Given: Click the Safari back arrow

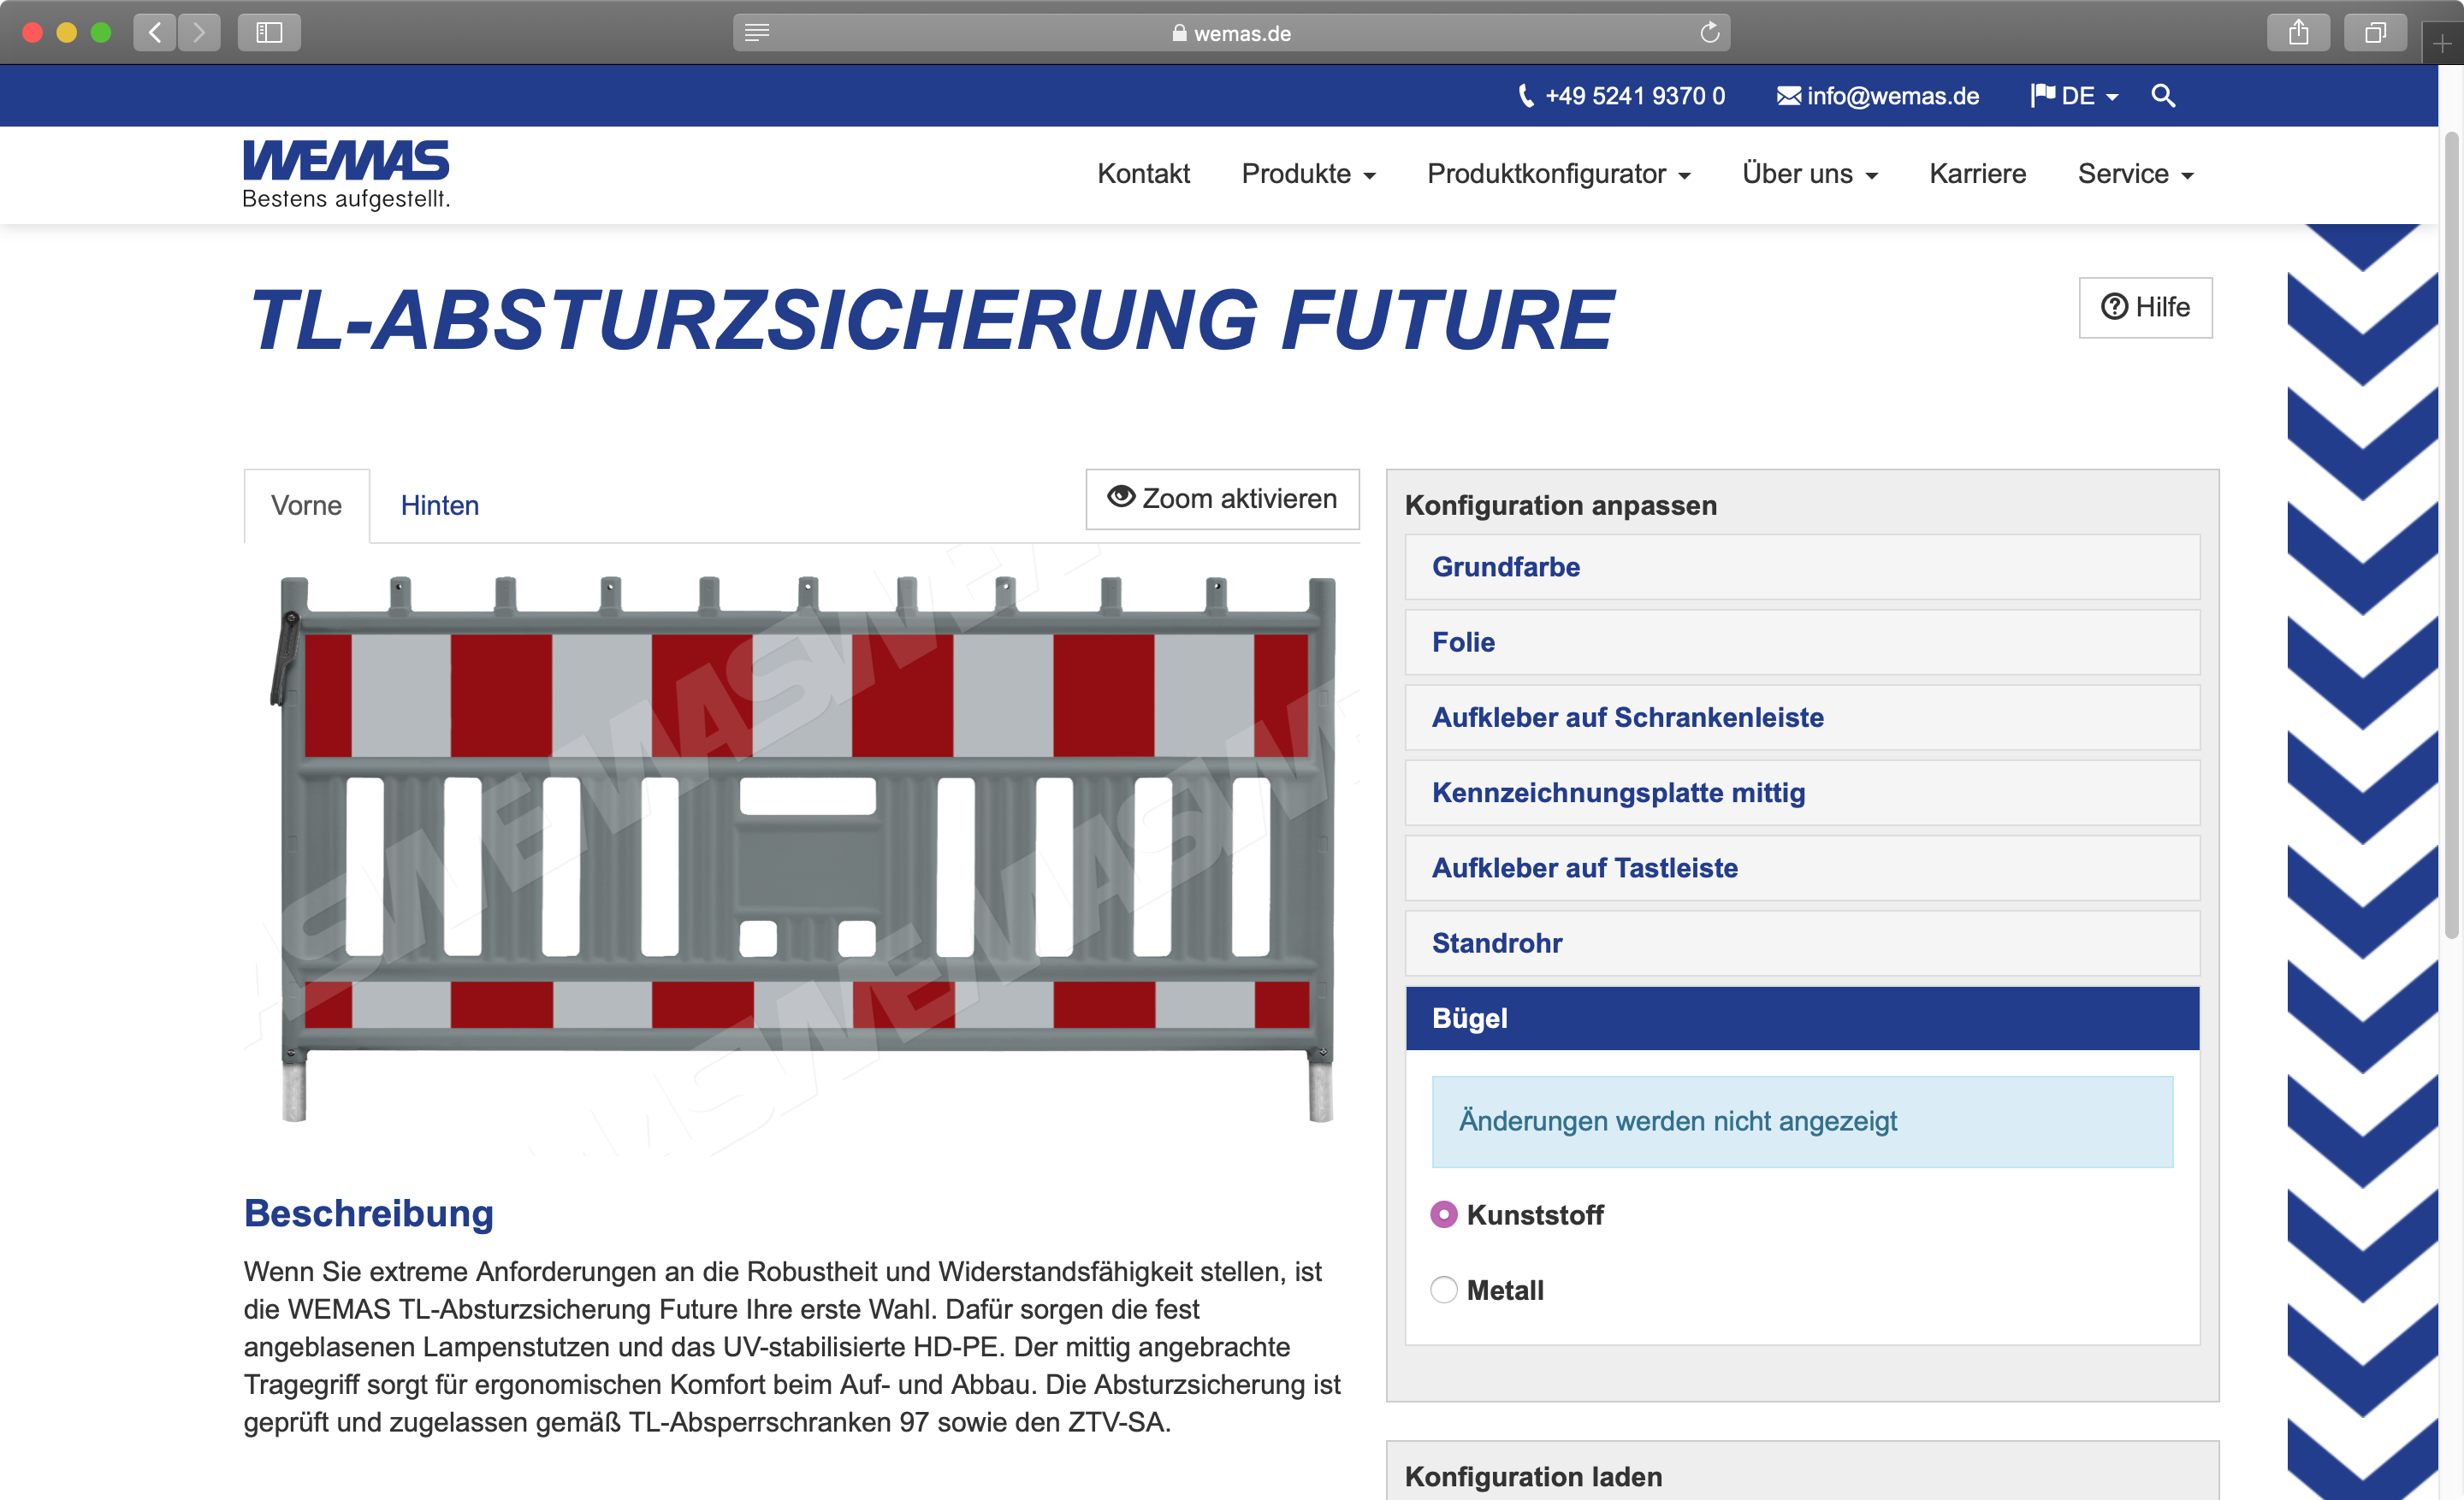Looking at the screenshot, I should coord(155,32).
